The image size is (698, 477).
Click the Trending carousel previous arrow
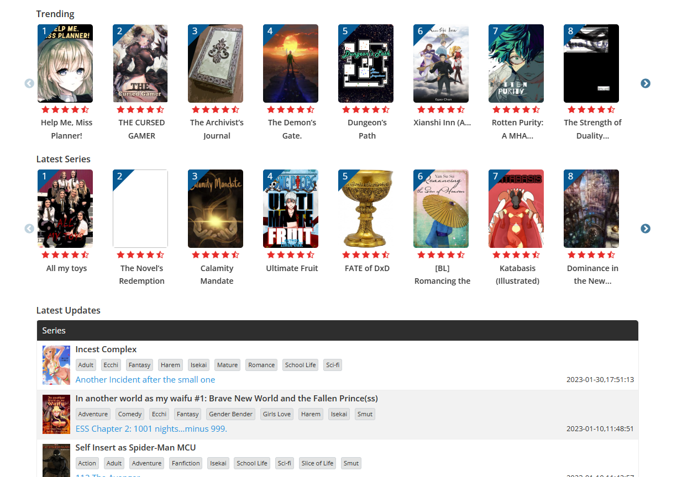(x=29, y=83)
